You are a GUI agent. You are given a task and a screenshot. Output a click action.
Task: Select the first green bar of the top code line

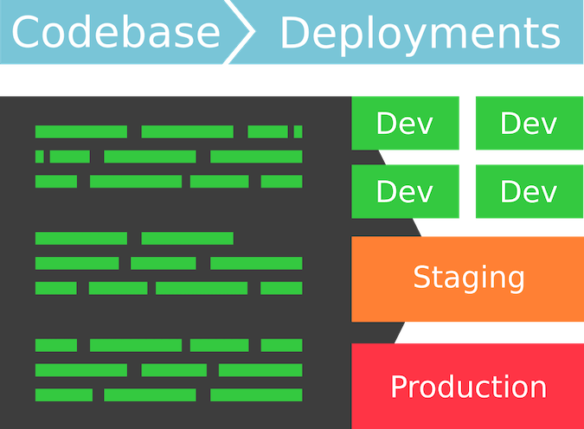pos(80,131)
